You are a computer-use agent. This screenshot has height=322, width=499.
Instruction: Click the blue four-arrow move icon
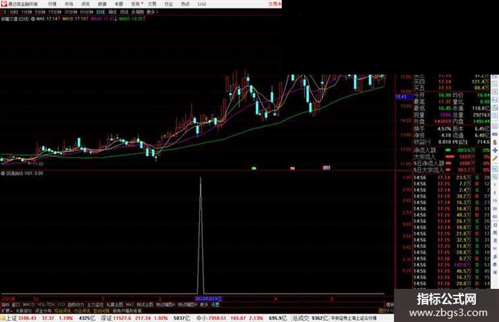coord(495,150)
